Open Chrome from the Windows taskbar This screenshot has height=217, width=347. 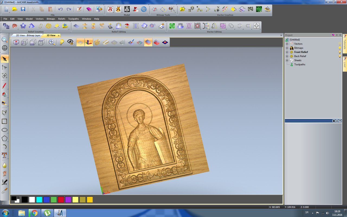[x=34, y=213]
